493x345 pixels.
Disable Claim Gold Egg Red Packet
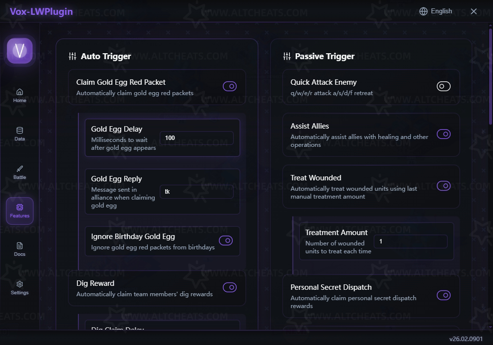coord(230,86)
